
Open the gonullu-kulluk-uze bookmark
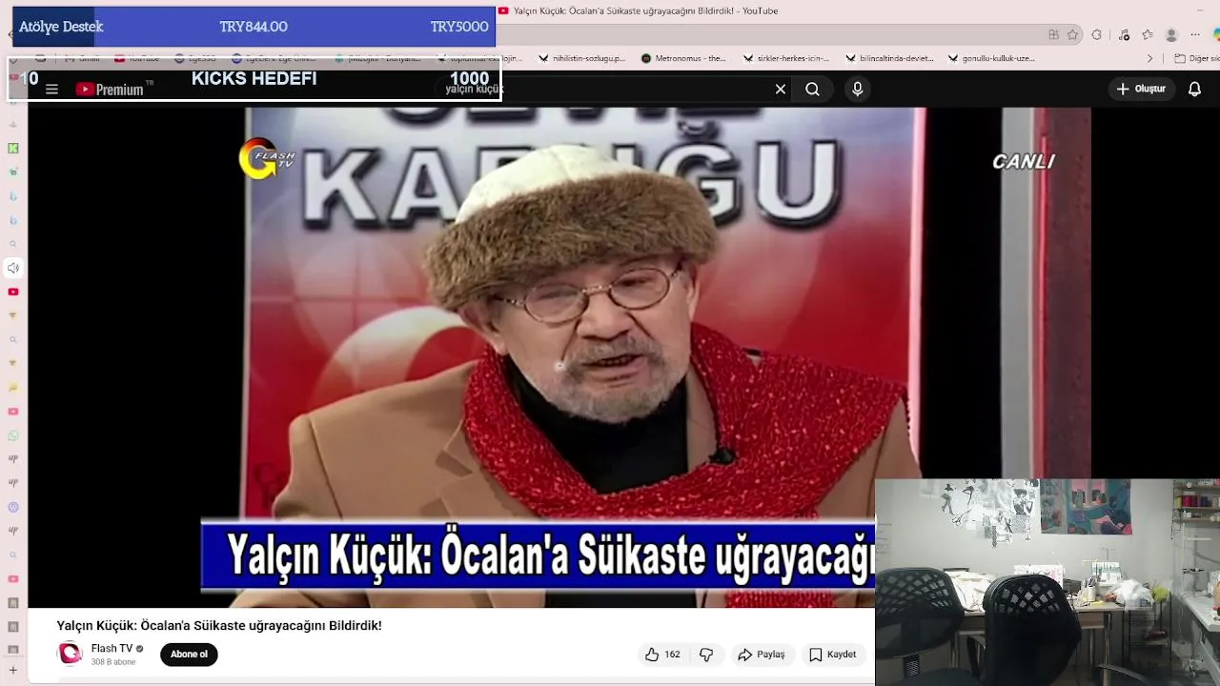pos(991,58)
